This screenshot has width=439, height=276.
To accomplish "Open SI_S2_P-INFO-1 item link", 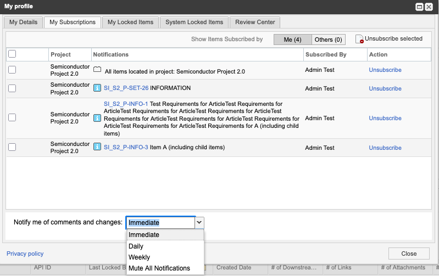I will [x=126, y=104].
